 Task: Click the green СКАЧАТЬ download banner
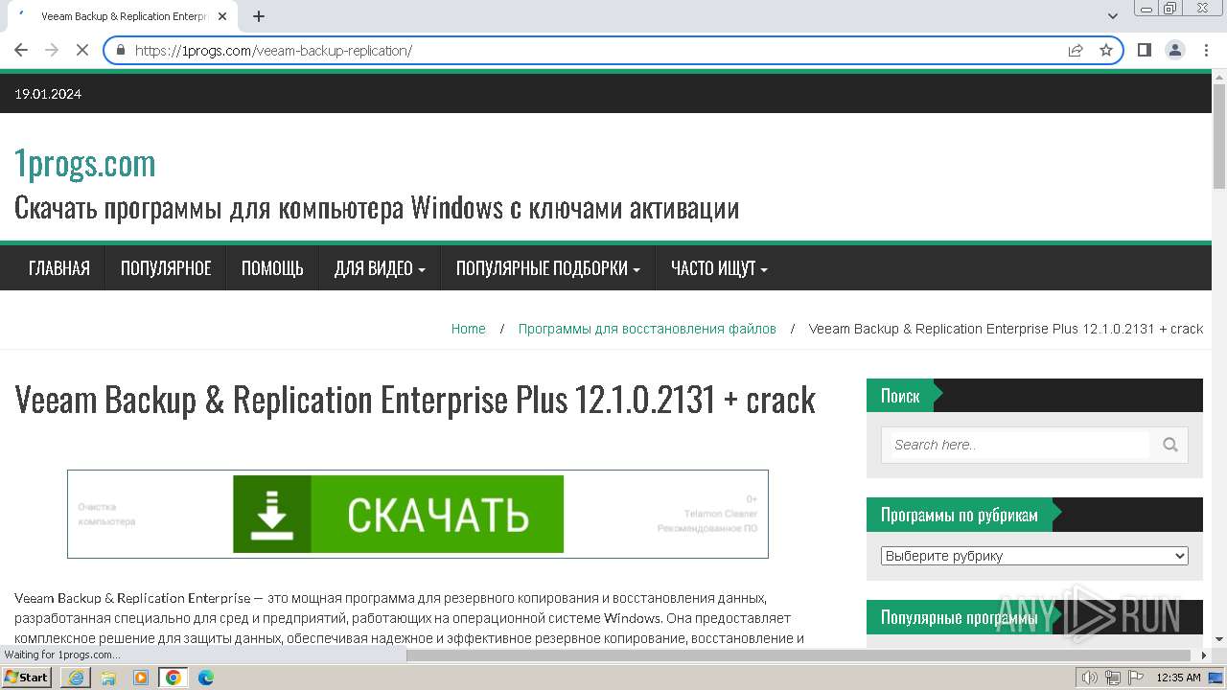point(398,515)
